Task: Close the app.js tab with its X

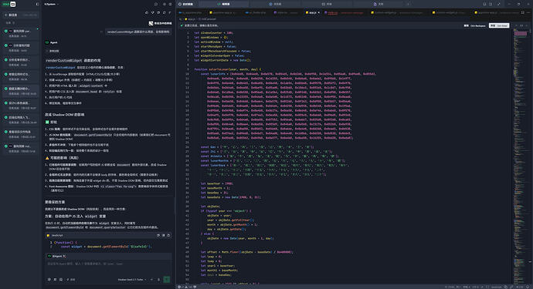Action: pyautogui.click(x=319, y=12)
